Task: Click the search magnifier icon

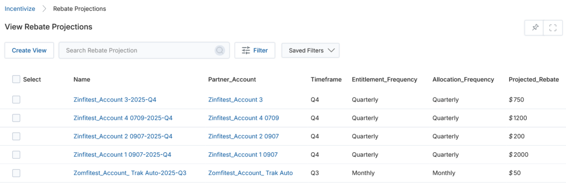Action: [x=220, y=50]
